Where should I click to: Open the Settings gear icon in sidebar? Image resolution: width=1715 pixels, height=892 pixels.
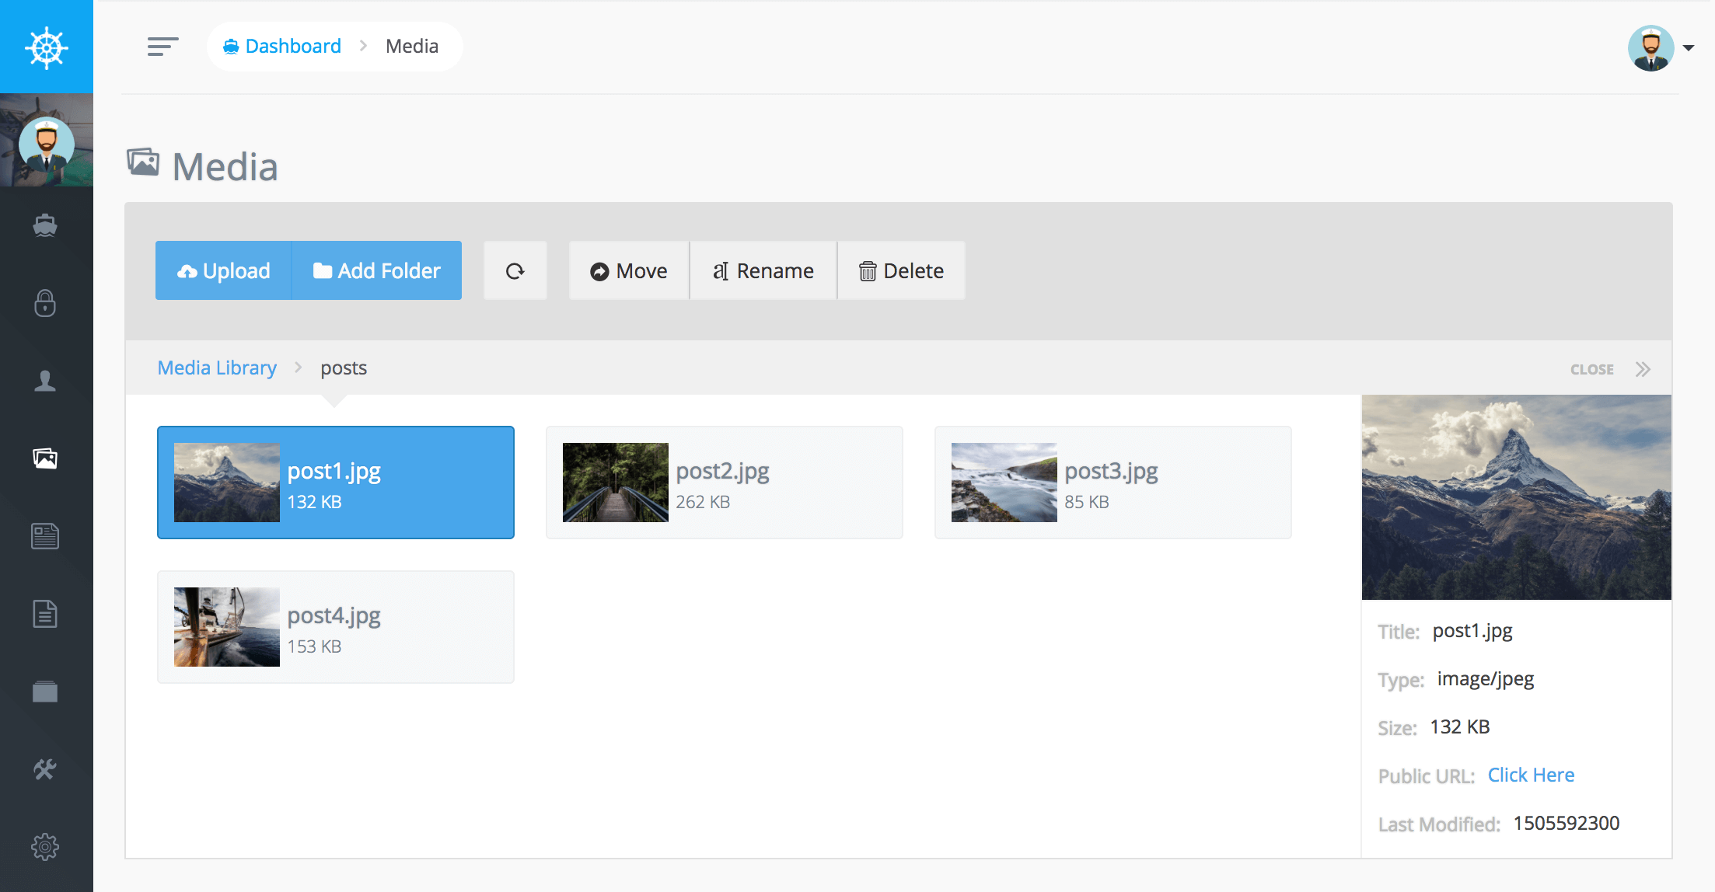pos(45,846)
